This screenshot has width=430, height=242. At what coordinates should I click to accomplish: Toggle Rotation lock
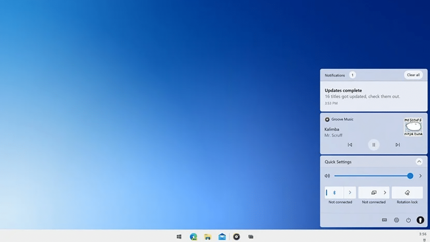point(407,192)
